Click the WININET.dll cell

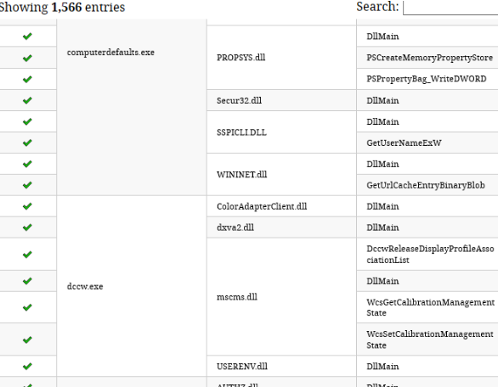pos(281,175)
